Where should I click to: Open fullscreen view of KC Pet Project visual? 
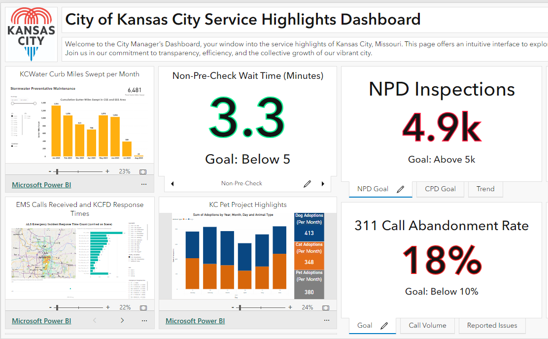(x=325, y=306)
